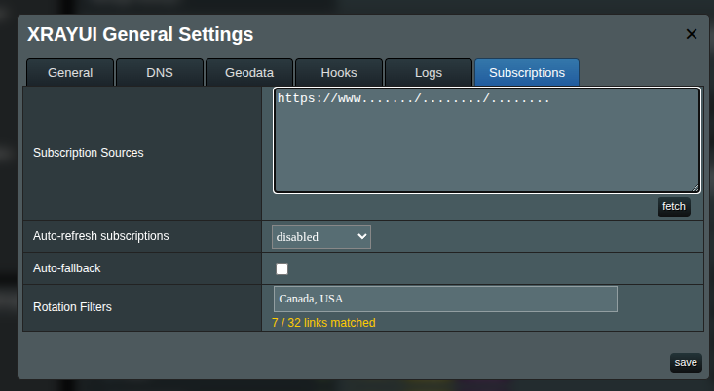Select the Geodata tab

[249, 72]
